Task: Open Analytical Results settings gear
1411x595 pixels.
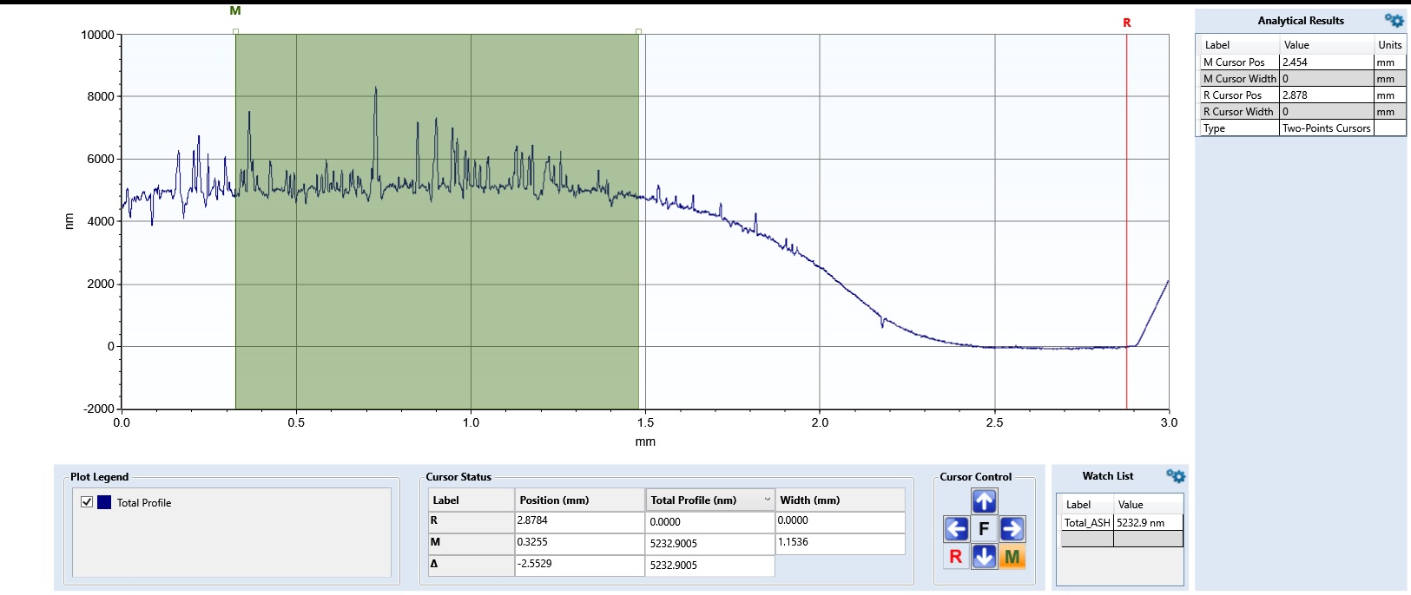Action: pos(1394,21)
